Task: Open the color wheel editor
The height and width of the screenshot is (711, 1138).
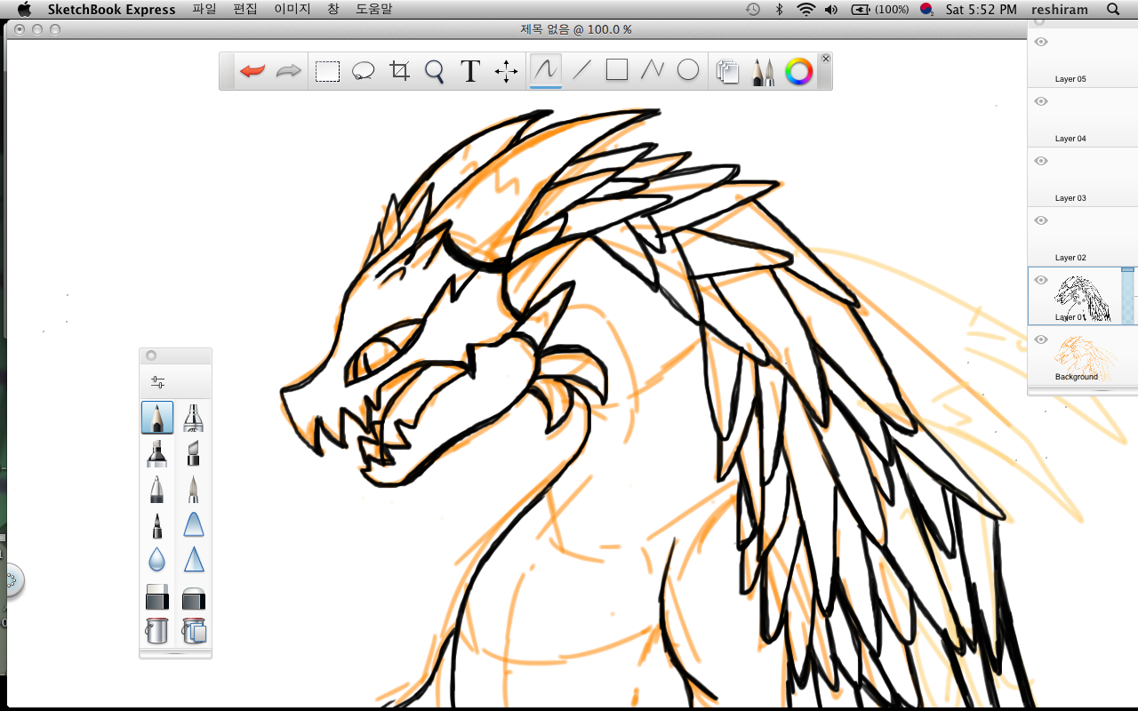Action: [799, 72]
